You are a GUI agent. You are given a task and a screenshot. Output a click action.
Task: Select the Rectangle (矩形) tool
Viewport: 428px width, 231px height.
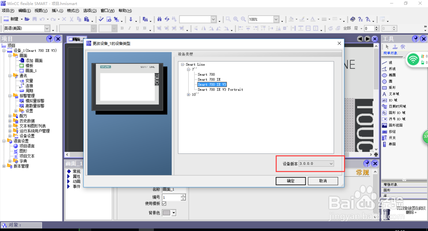click(389, 88)
